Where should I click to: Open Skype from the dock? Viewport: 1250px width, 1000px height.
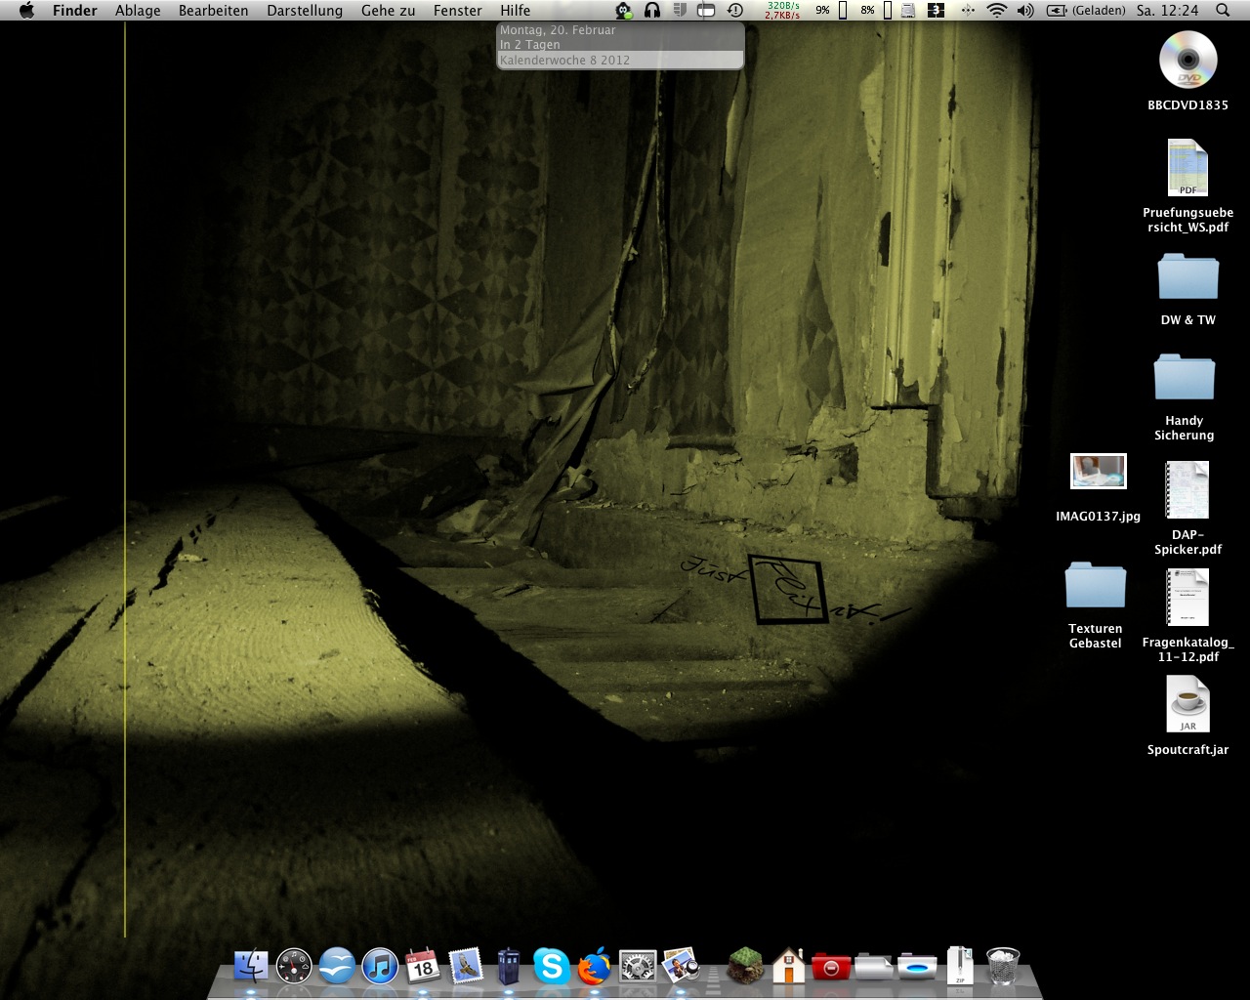coord(552,967)
